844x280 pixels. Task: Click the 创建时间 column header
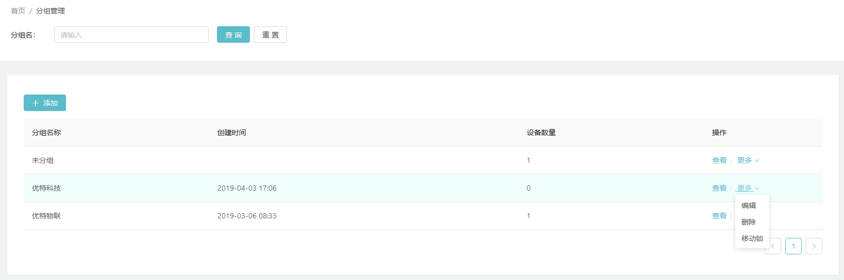pyautogui.click(x=232, y=133)
